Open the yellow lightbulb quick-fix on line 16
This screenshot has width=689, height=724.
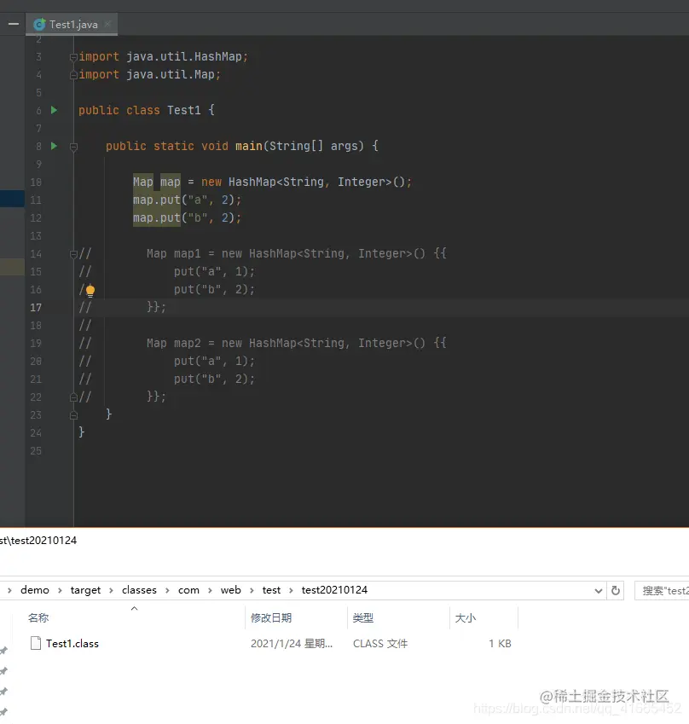(90, 291)
